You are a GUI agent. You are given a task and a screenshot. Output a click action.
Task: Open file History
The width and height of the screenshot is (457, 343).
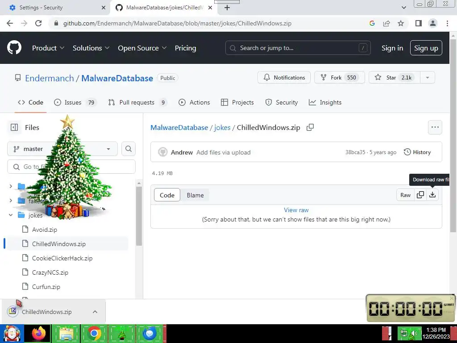point(417,152)
